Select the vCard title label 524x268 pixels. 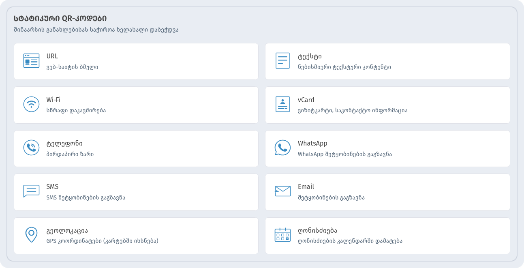pos(306,100)
